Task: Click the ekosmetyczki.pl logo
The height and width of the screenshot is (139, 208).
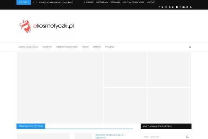Action: (46, 26)
